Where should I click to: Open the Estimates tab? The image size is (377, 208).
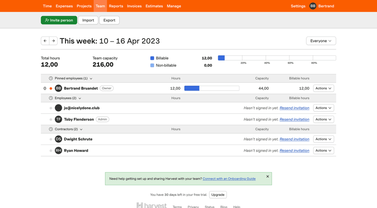click(x=154, y=6)
